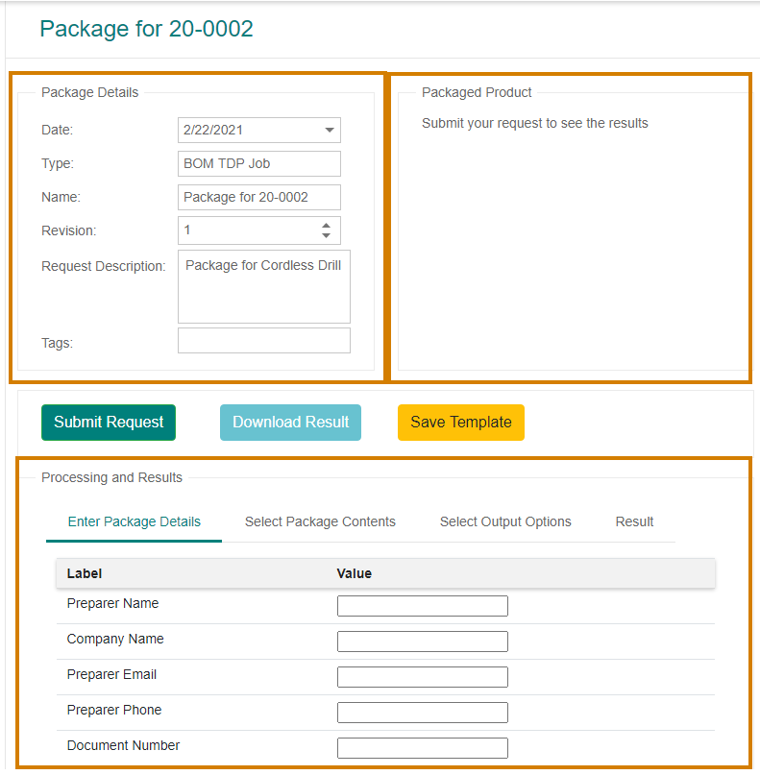Click inside the Request Description text area
Screen dimensions: 760x775
point(264,287)
